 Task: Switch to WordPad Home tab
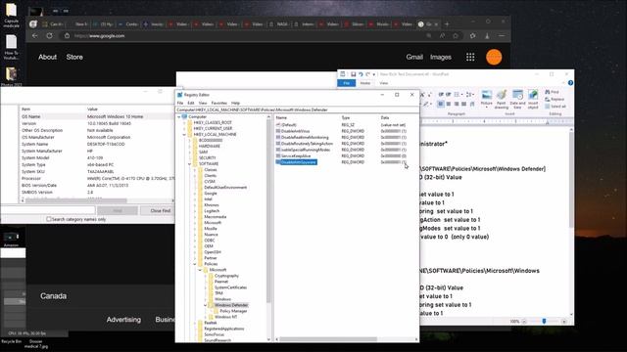pyautogui.click(x=365, y=83)
